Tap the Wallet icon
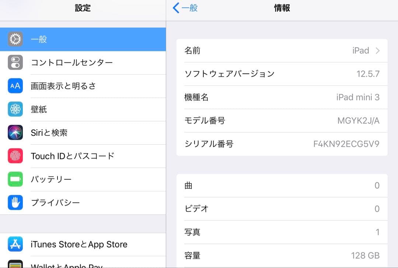 click(15, 264)
